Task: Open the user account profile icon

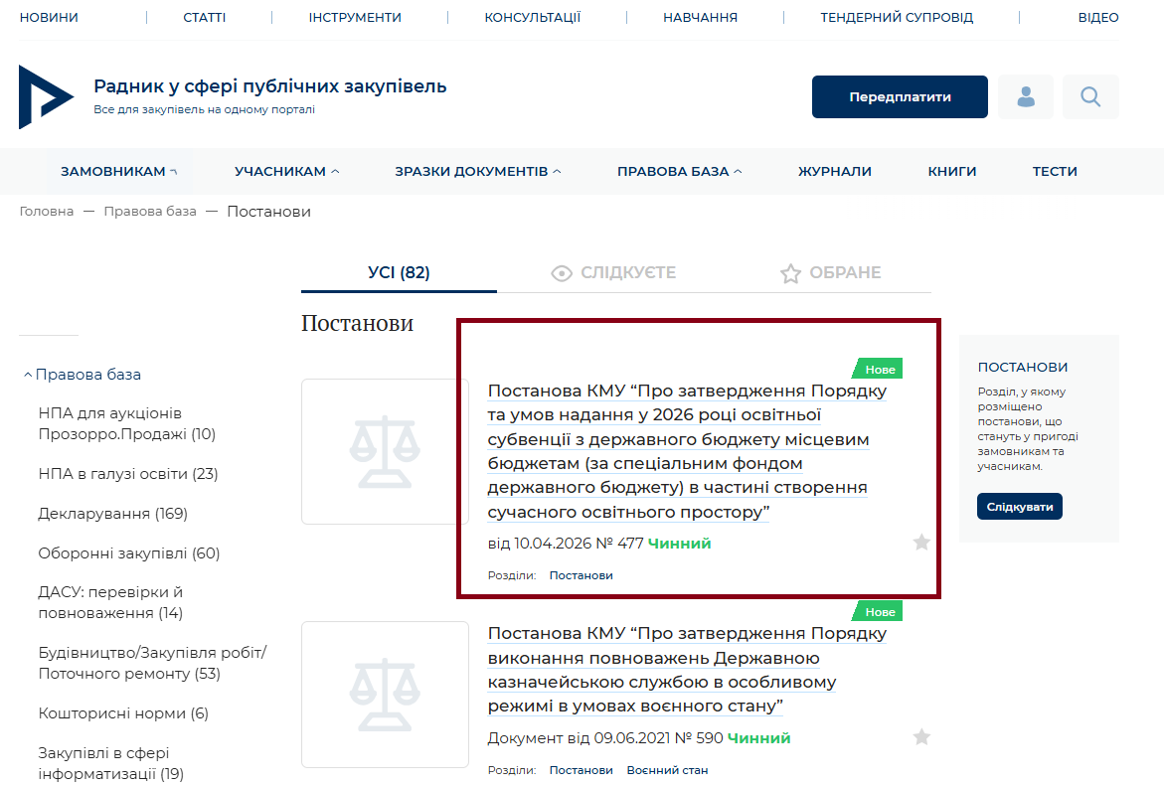Action: [x=1025, y=97]
